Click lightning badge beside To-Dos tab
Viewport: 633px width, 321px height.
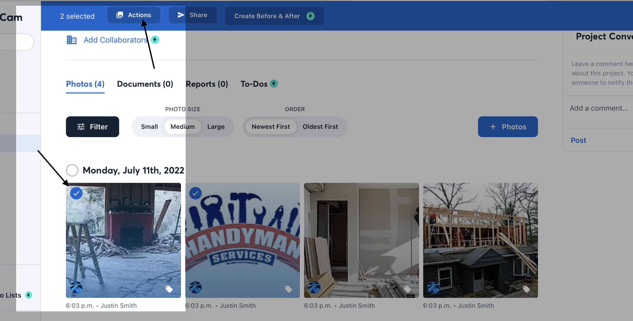pyautogui.click(x=274, y=84)
